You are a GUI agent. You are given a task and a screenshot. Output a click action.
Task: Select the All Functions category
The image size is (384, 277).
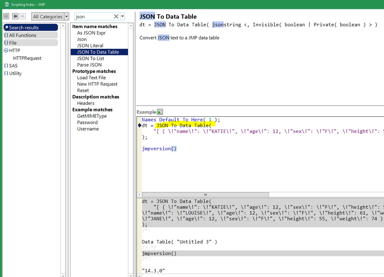tap(23, 35)
